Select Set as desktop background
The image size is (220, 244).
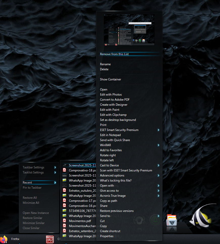(x=118, y=120)
